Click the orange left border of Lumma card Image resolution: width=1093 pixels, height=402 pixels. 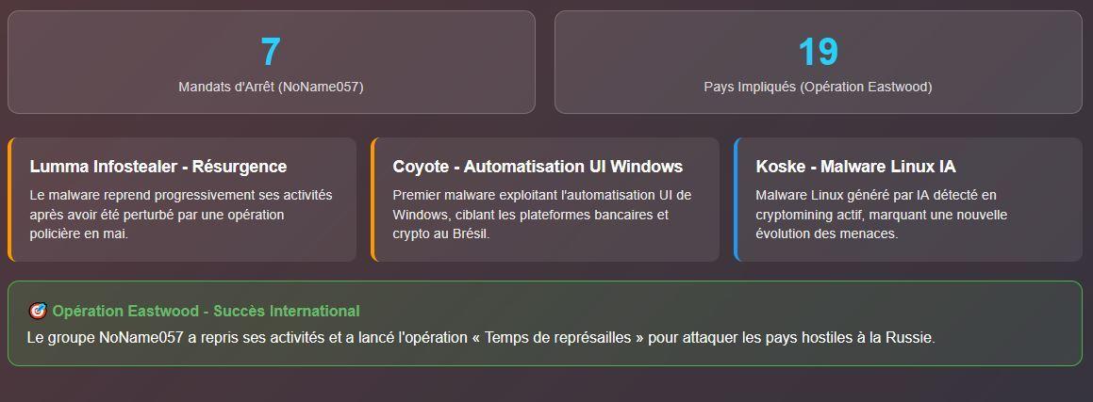coord(9,200)
